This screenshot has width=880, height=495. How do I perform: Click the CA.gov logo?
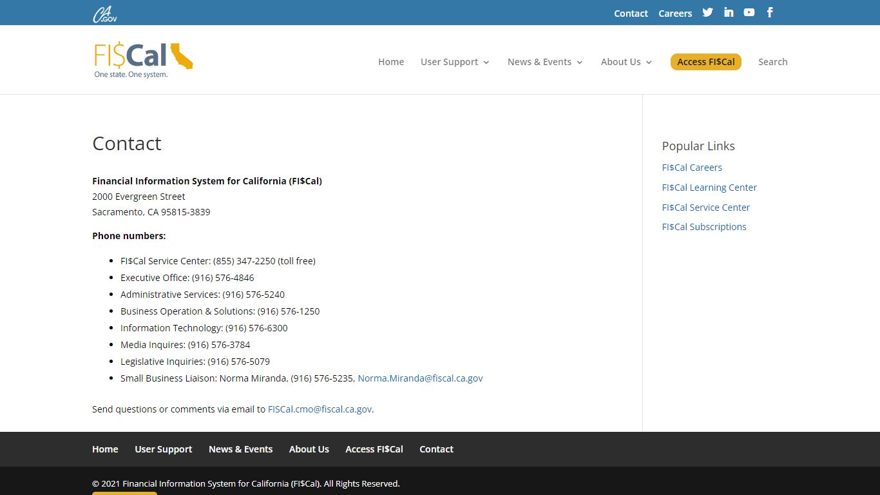pyautogui.click(x=104, y=14)
